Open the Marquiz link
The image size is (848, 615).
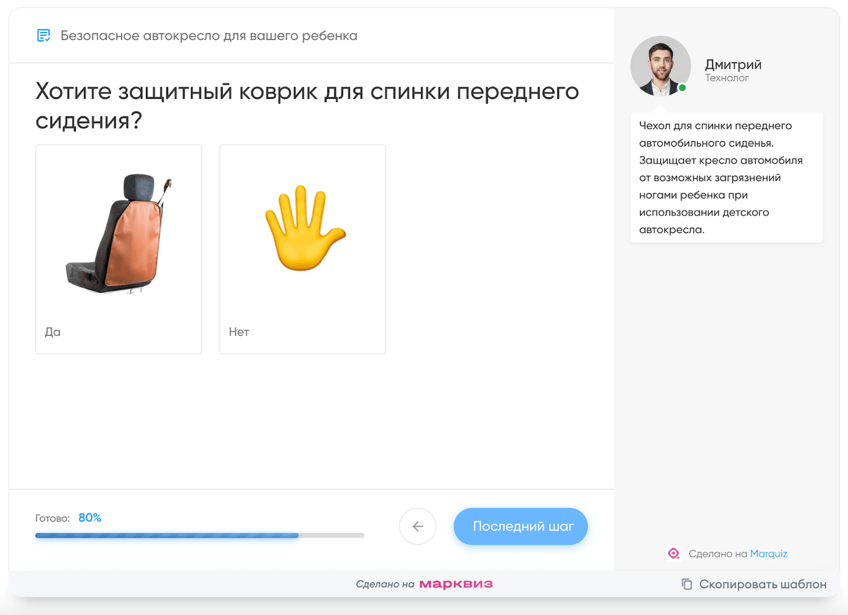coord(768,554)
